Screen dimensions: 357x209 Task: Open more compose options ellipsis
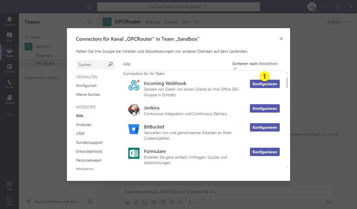pyautogui.click(x=199, y=202)
